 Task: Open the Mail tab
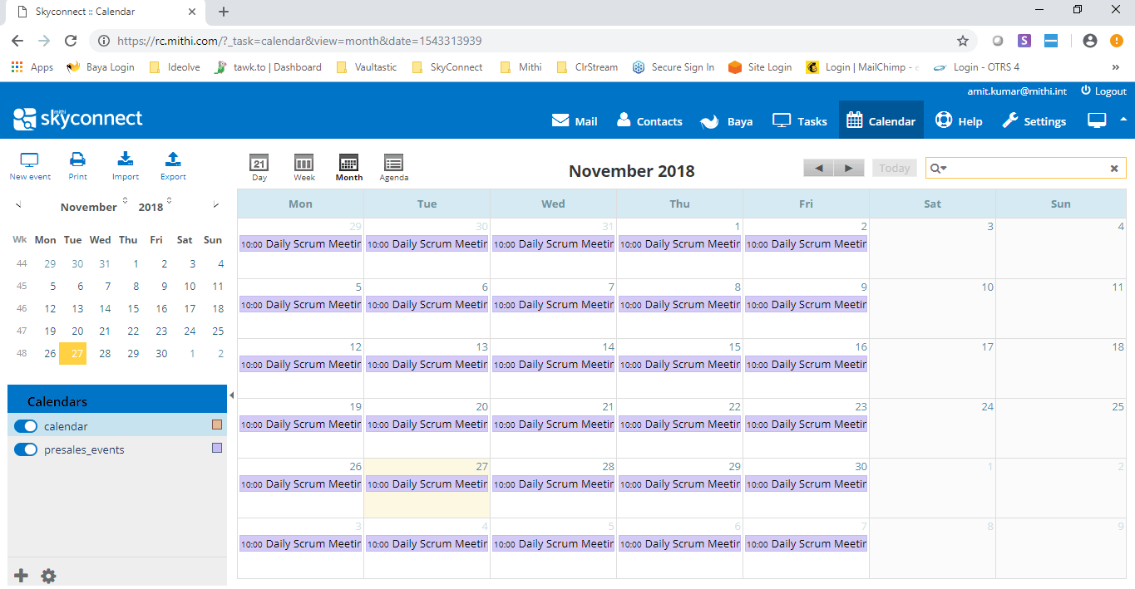point(575,120)
